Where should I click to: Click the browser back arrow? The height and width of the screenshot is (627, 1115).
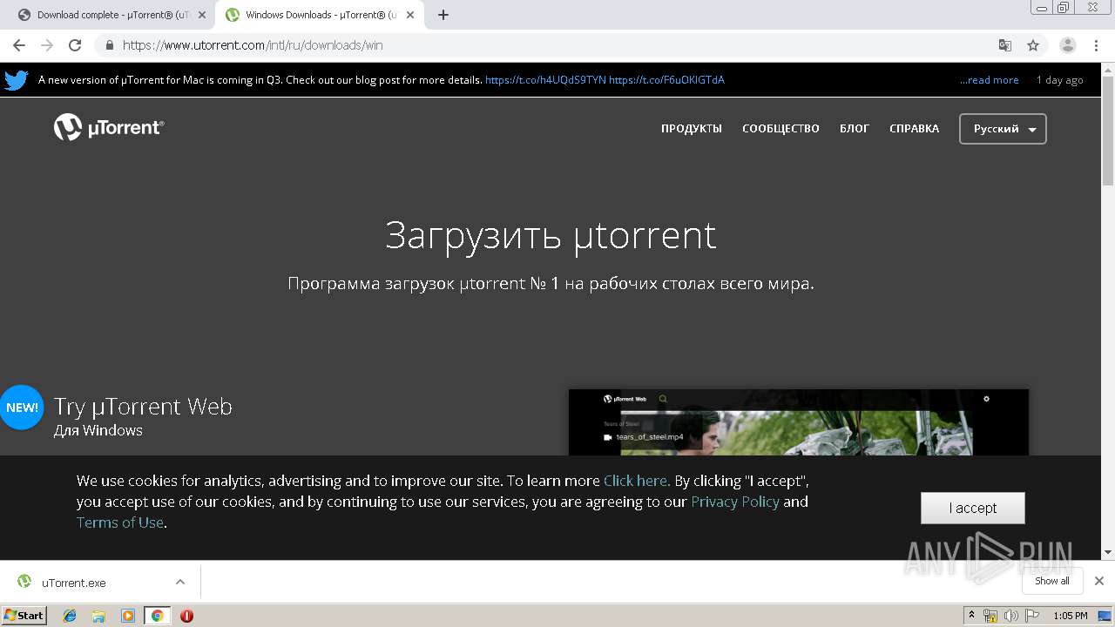click(19, 45)
